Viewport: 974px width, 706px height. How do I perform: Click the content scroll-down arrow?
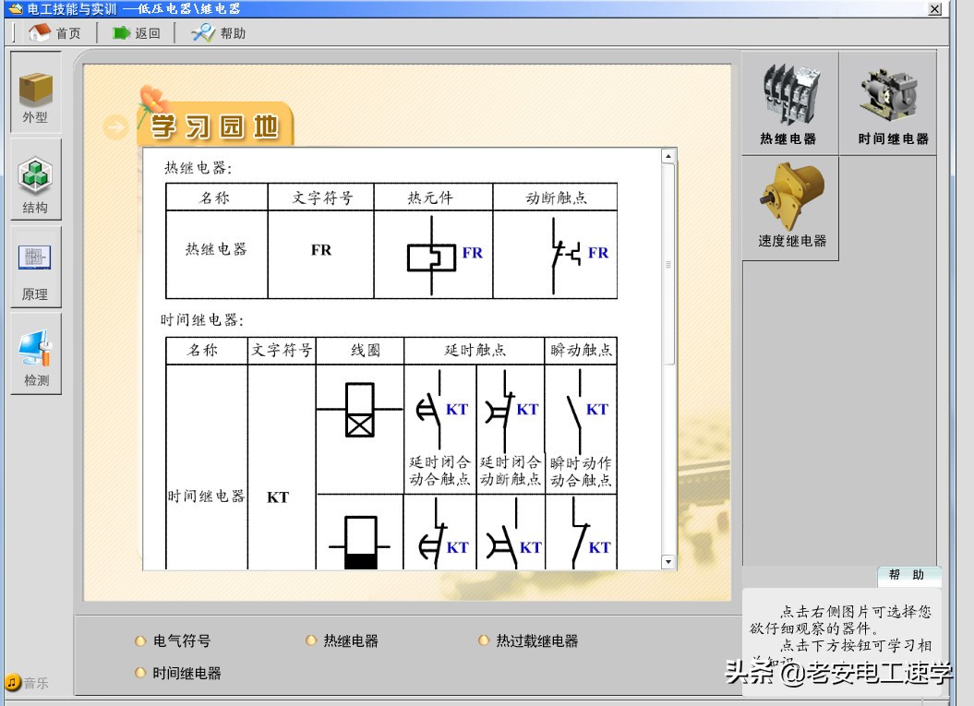(x=667, y=561)
